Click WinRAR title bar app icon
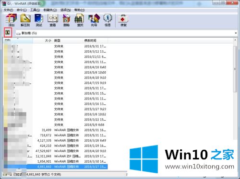Screen dimensions: 240x179 (x=4, y=3)
